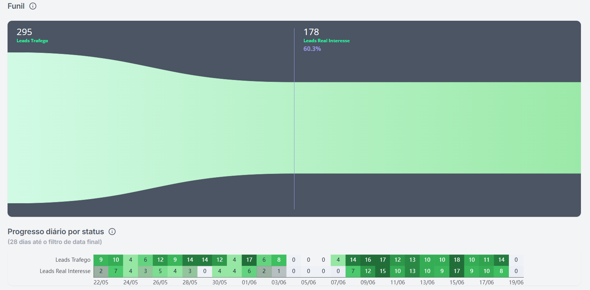Click the 11/06 date axis label
The width and height of the screenshot is (590, 290).
click(x=397, y=282)
